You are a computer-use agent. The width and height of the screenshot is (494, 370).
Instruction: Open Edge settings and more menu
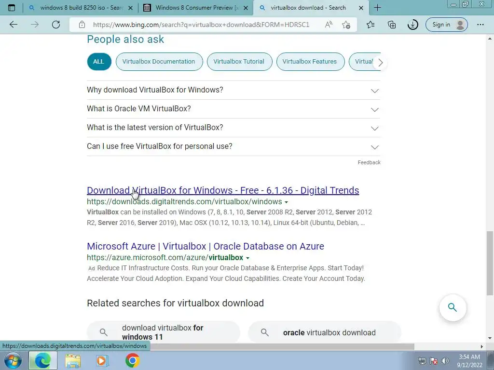[x=480, y=25]
